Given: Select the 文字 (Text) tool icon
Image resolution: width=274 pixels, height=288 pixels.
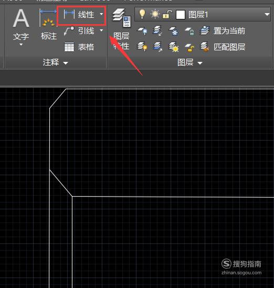Looking at the screenshot, I should (x=21, y=18).
